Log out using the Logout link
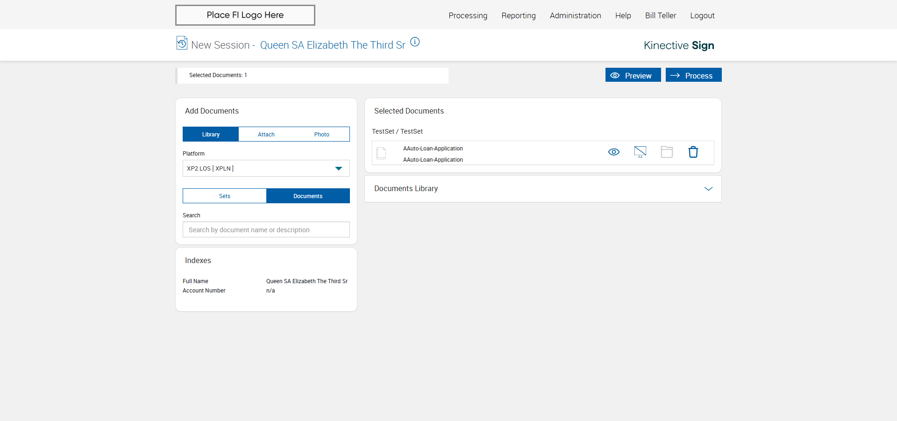The image size is (897, 421). (x=703, y=15)
